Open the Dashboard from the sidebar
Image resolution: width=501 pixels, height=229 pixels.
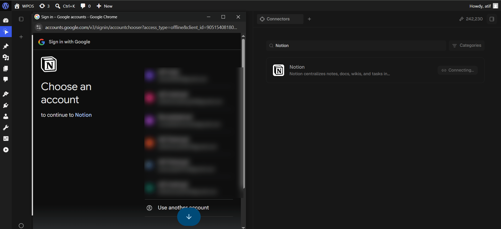click(x=6, y=20)
